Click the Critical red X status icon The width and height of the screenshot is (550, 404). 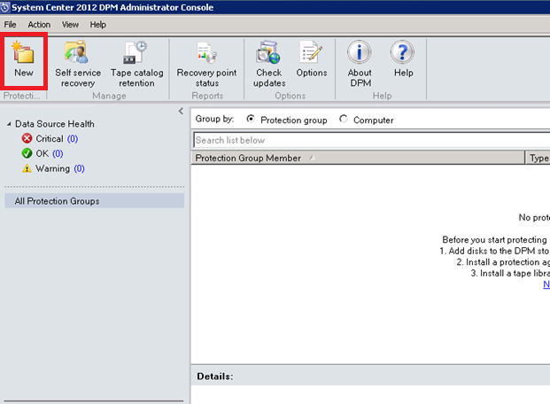27,138
